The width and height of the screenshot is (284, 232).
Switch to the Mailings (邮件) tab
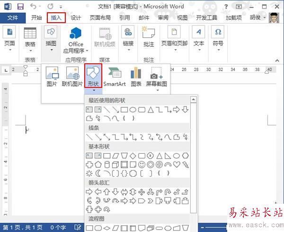pos(144,18)
